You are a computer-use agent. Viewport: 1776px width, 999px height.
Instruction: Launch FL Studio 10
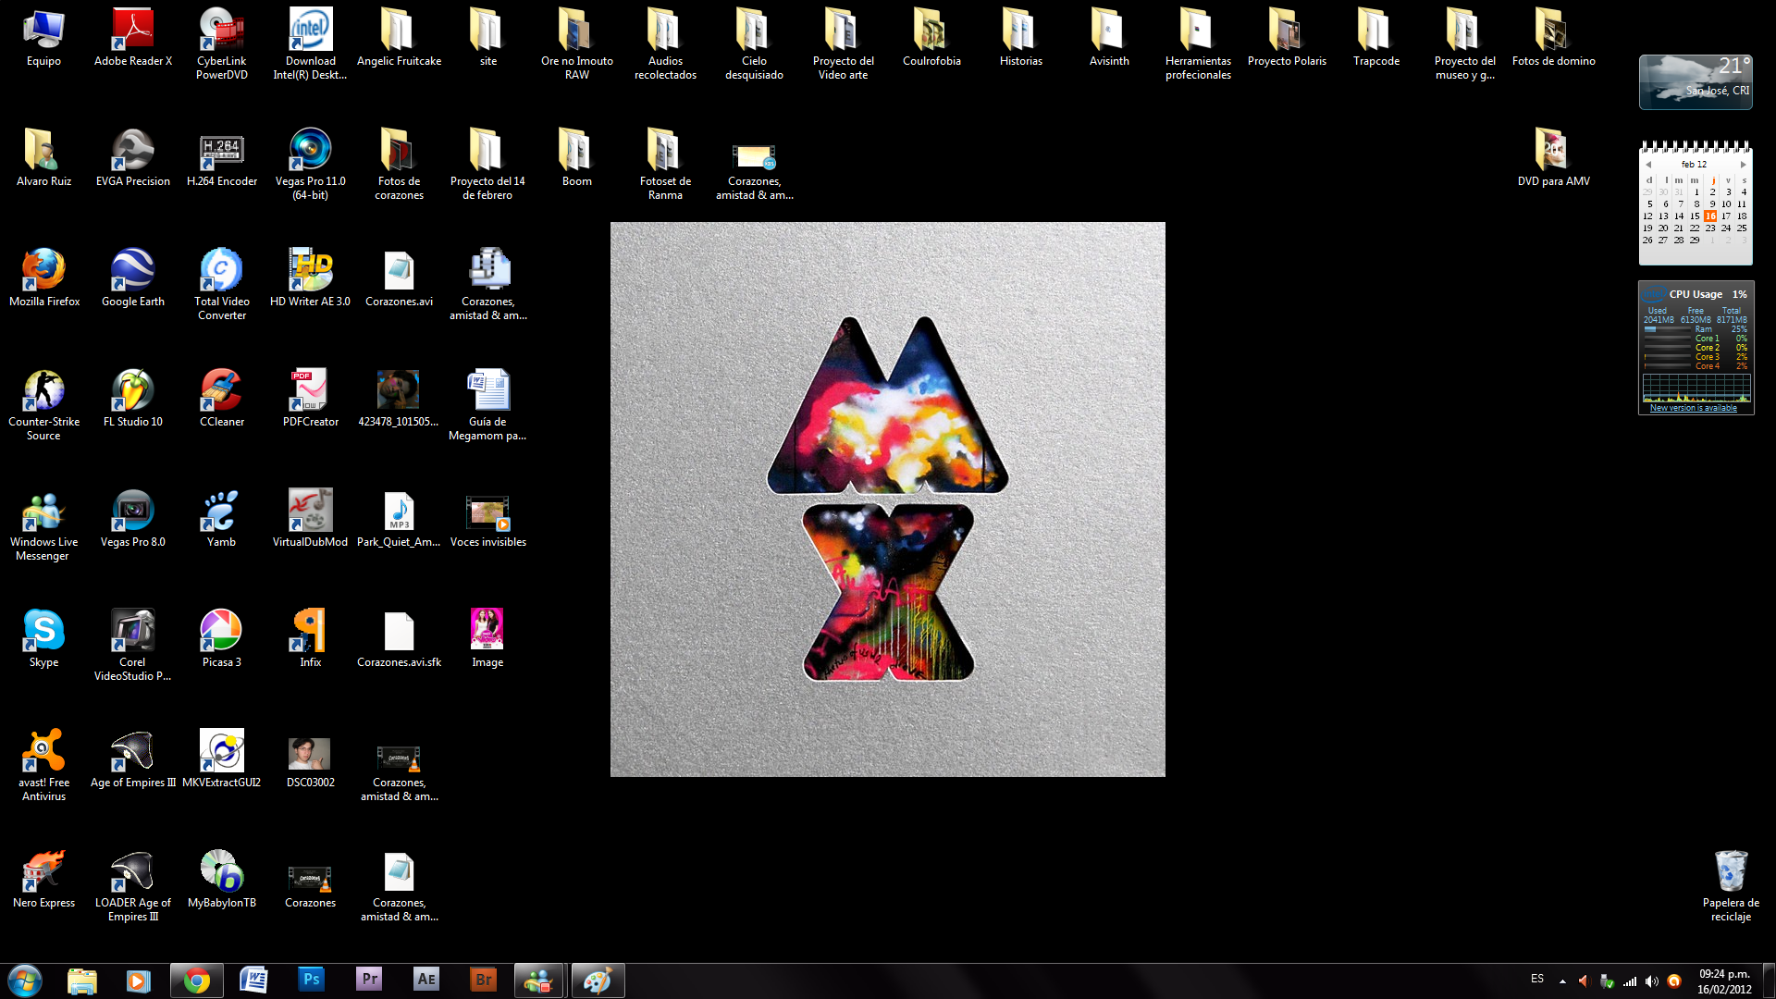pyautogui.click(x=132, y=398)
